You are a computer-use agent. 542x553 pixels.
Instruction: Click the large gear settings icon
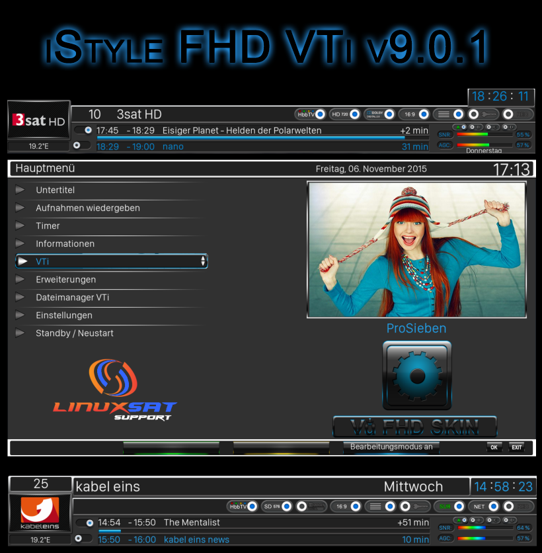pos(416,376)
